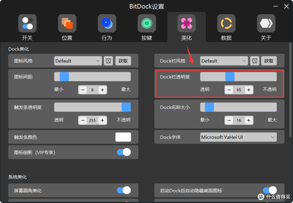This screenshot has width=293, height=203.
Task: Click the 透明 label under Dock栏透明度
Action: [205, 89]
